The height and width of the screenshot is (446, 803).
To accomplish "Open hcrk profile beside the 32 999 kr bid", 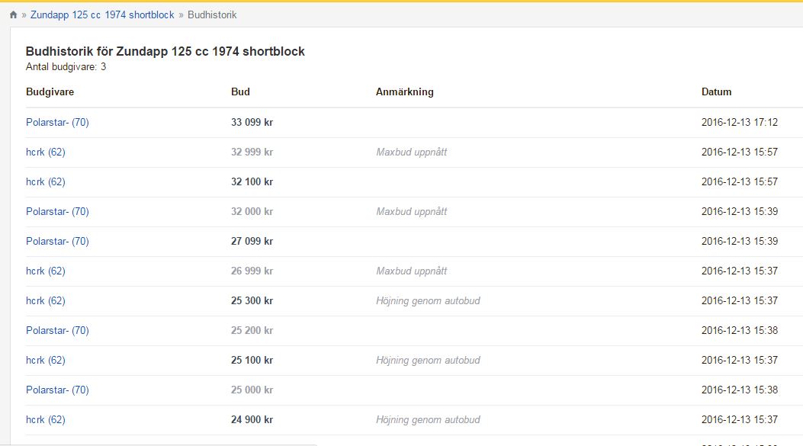I will click(x=46, y=152).
